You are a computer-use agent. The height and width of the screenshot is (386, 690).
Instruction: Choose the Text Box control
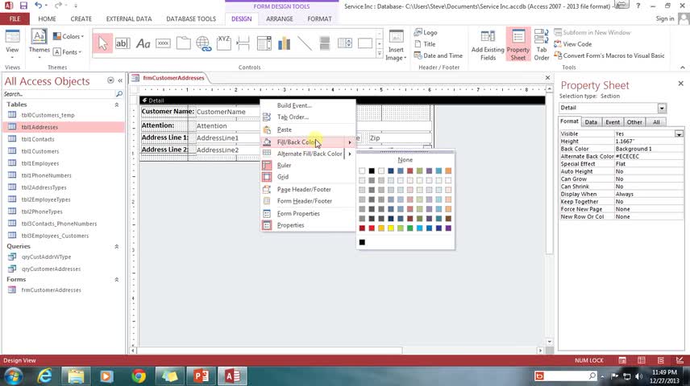click(123, 43)
